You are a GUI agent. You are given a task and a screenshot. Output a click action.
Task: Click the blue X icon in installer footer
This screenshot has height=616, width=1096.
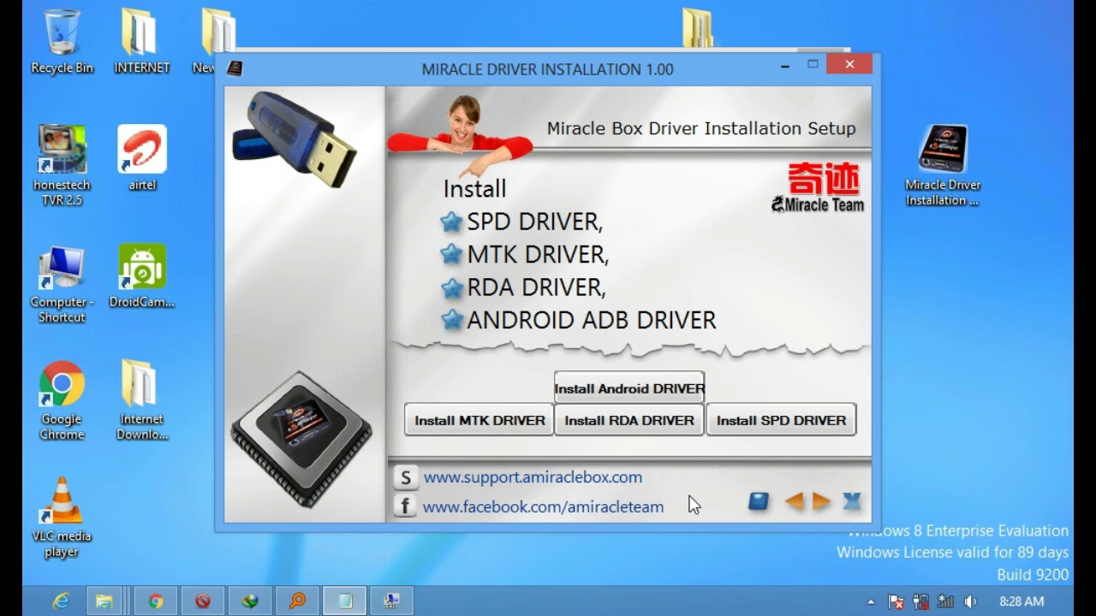(x=851, y=501)
